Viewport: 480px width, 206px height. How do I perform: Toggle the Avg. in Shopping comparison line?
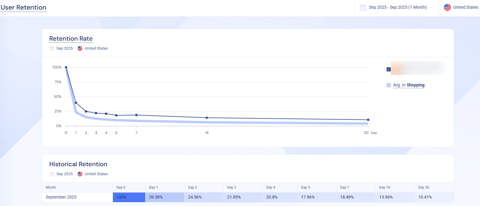[388, 85]
